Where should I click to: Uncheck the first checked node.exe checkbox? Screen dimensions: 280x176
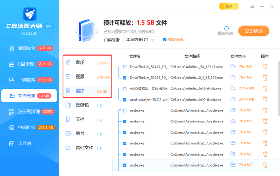click(x=125, y=122)
